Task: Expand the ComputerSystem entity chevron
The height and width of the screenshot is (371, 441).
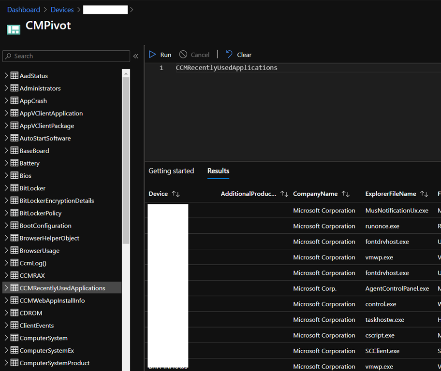Action: coord(6,338)
